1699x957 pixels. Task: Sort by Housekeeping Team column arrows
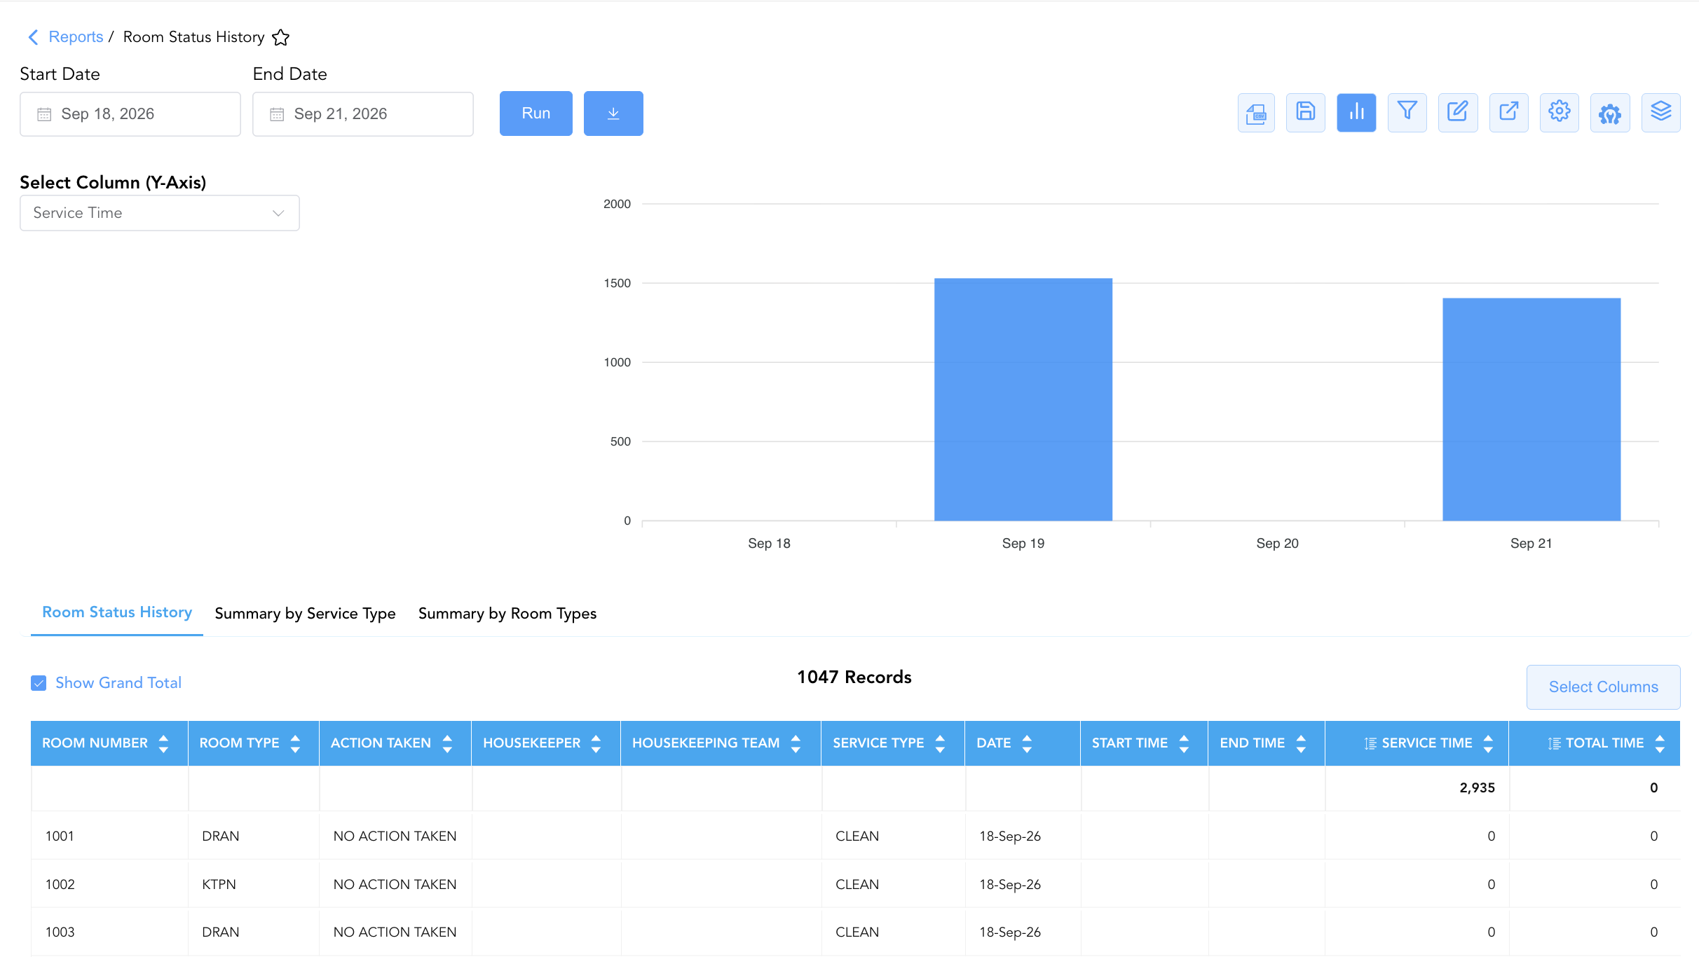[796, 743]
